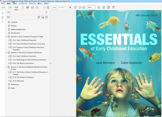Activate the Selection arrow tool

pos(70,7)
